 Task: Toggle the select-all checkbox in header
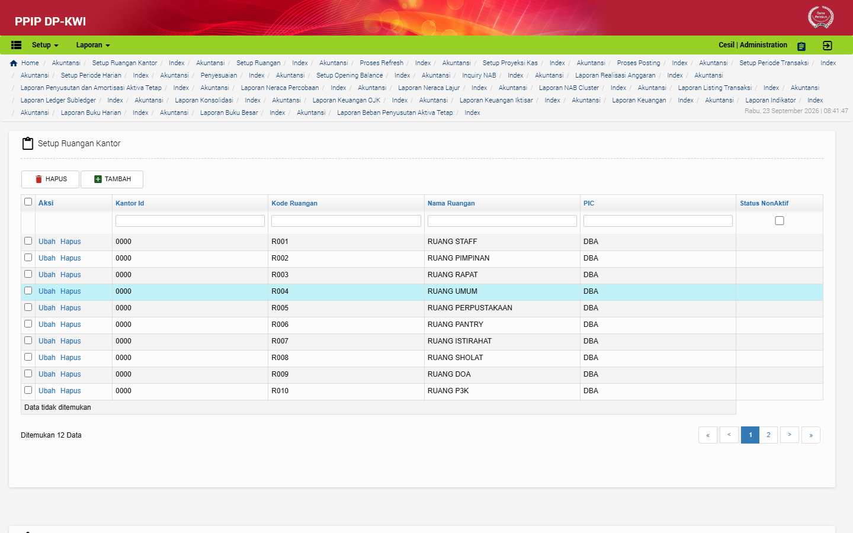(28, 202)
